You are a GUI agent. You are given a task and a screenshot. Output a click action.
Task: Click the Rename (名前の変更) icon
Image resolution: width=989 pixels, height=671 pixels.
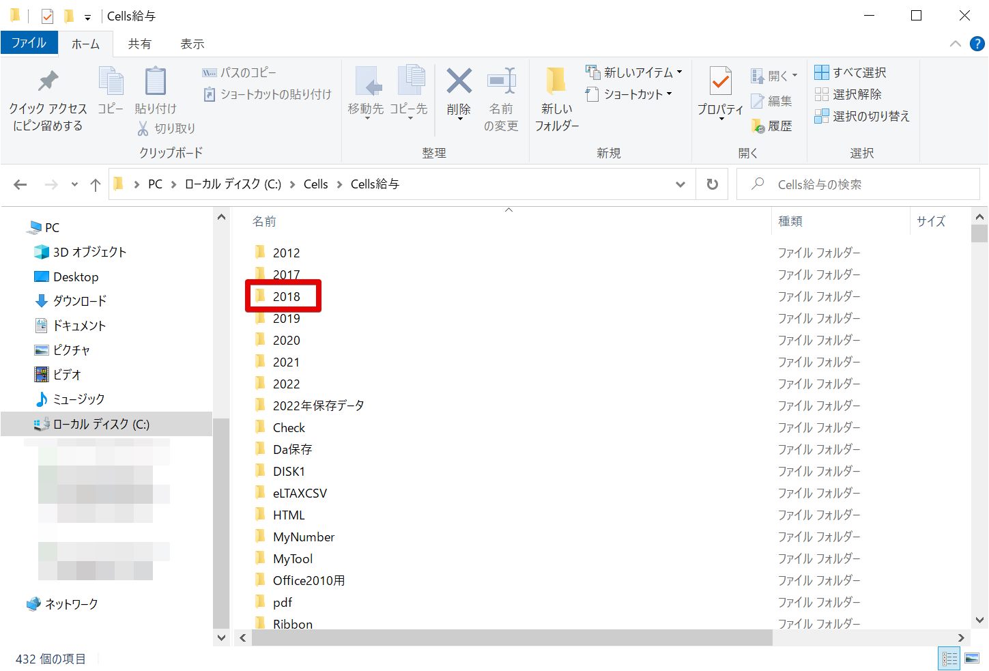[501, 82]
